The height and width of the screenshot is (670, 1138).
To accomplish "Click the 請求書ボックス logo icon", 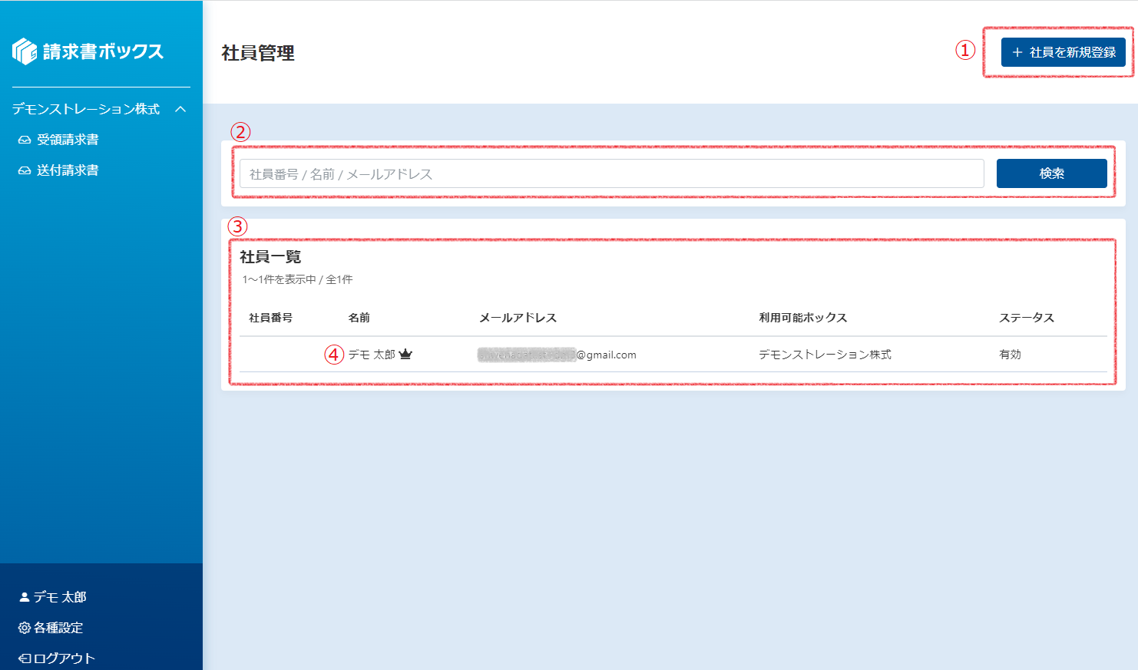I will pyautogui.click(x=25, y=51).
